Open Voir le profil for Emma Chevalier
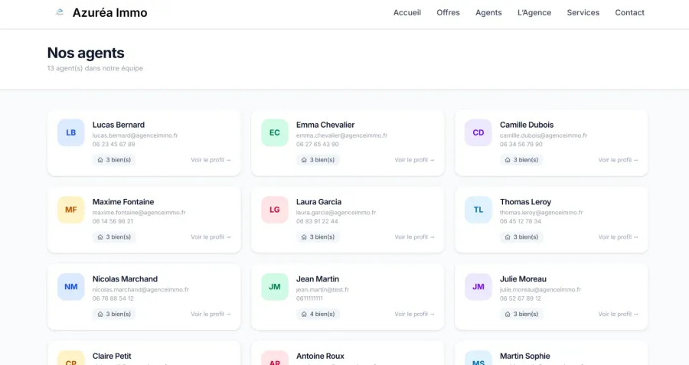Image resolution: width=689 pixels, height=365 pixels. point(414,160)
